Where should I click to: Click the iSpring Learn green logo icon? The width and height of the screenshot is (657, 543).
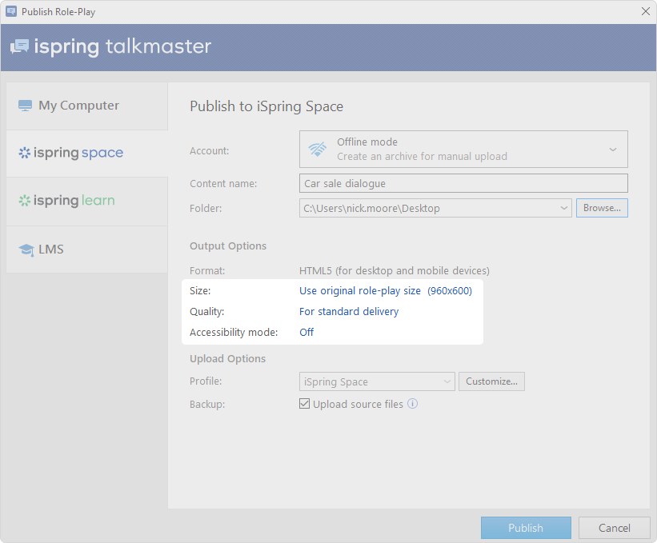point(25,201)
